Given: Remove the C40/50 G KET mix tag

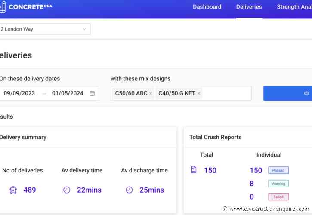Looking at the screenshot, I should 198,93.
